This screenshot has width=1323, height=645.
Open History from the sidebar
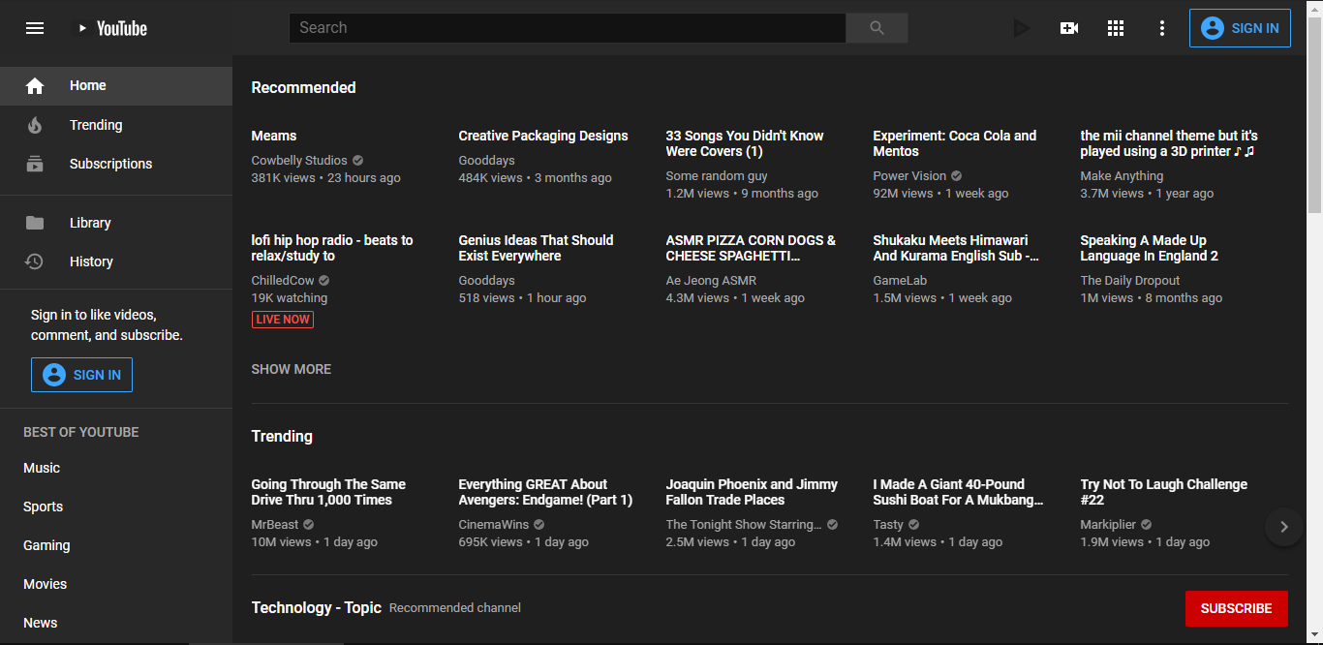click(116, 261)
